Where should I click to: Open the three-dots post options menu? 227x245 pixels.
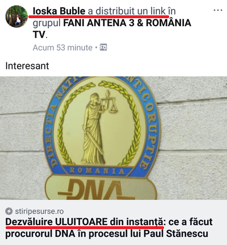[x=218, y=10]
